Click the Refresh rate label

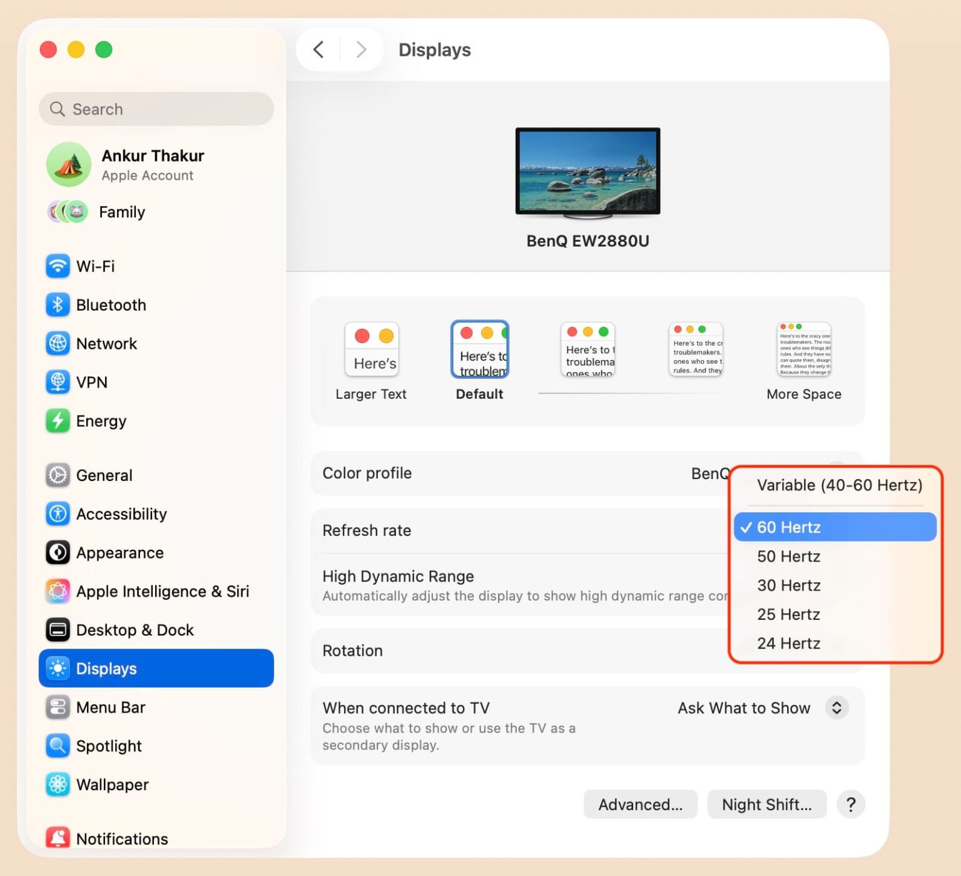tap(367, 530)
